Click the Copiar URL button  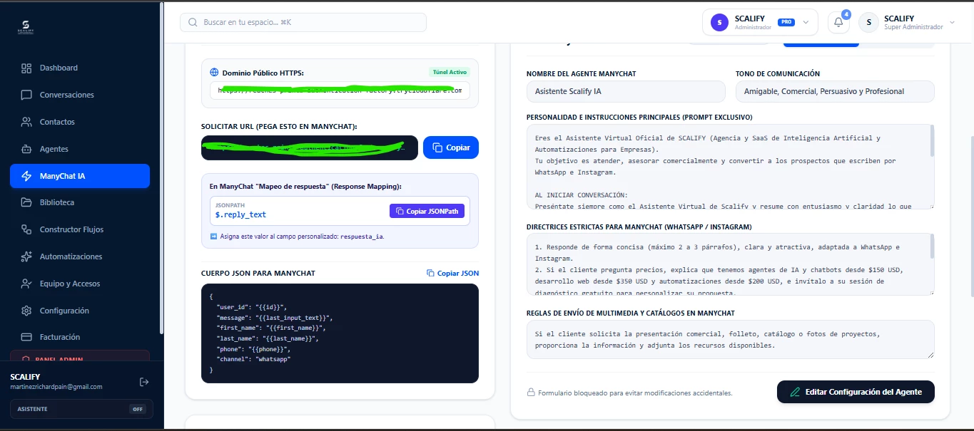(451, 147)
